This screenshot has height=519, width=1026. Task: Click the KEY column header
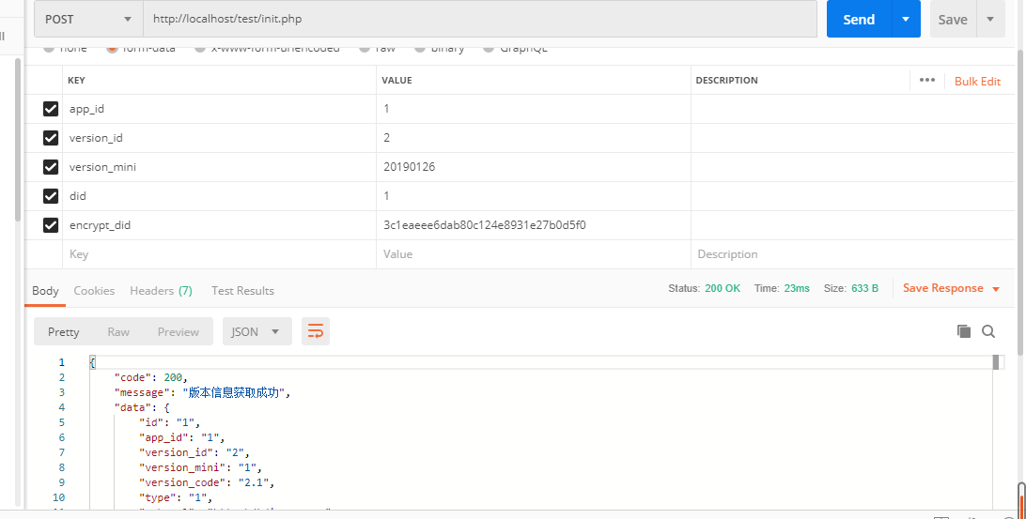(x=76, y=81)
